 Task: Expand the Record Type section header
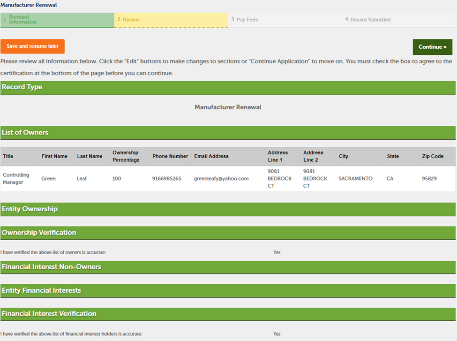22,87
